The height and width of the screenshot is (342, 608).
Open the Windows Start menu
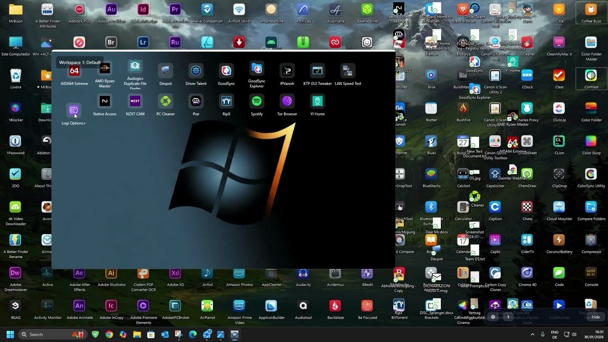tap(10, 334)
